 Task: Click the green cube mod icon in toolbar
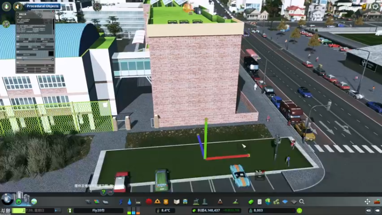tap(251, 202)
